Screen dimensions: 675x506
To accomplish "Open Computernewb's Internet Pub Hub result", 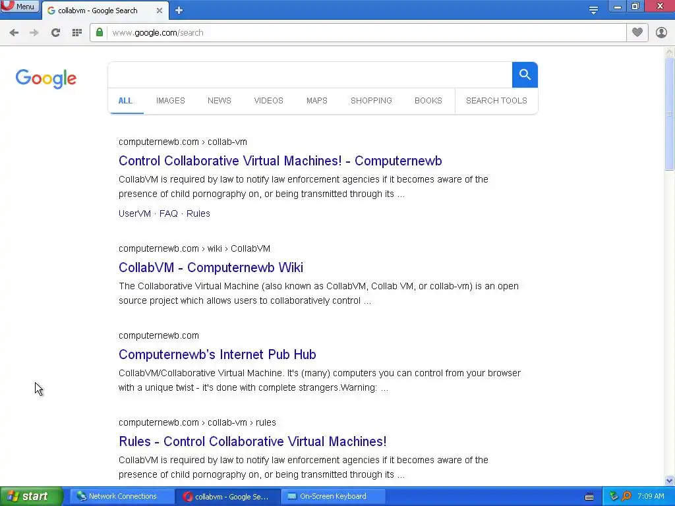I will click(x=218, y=354).
